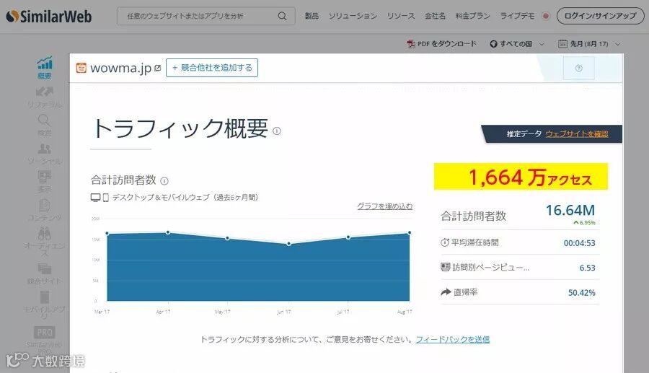Select the 競合サイト sidebar icon

44,268
